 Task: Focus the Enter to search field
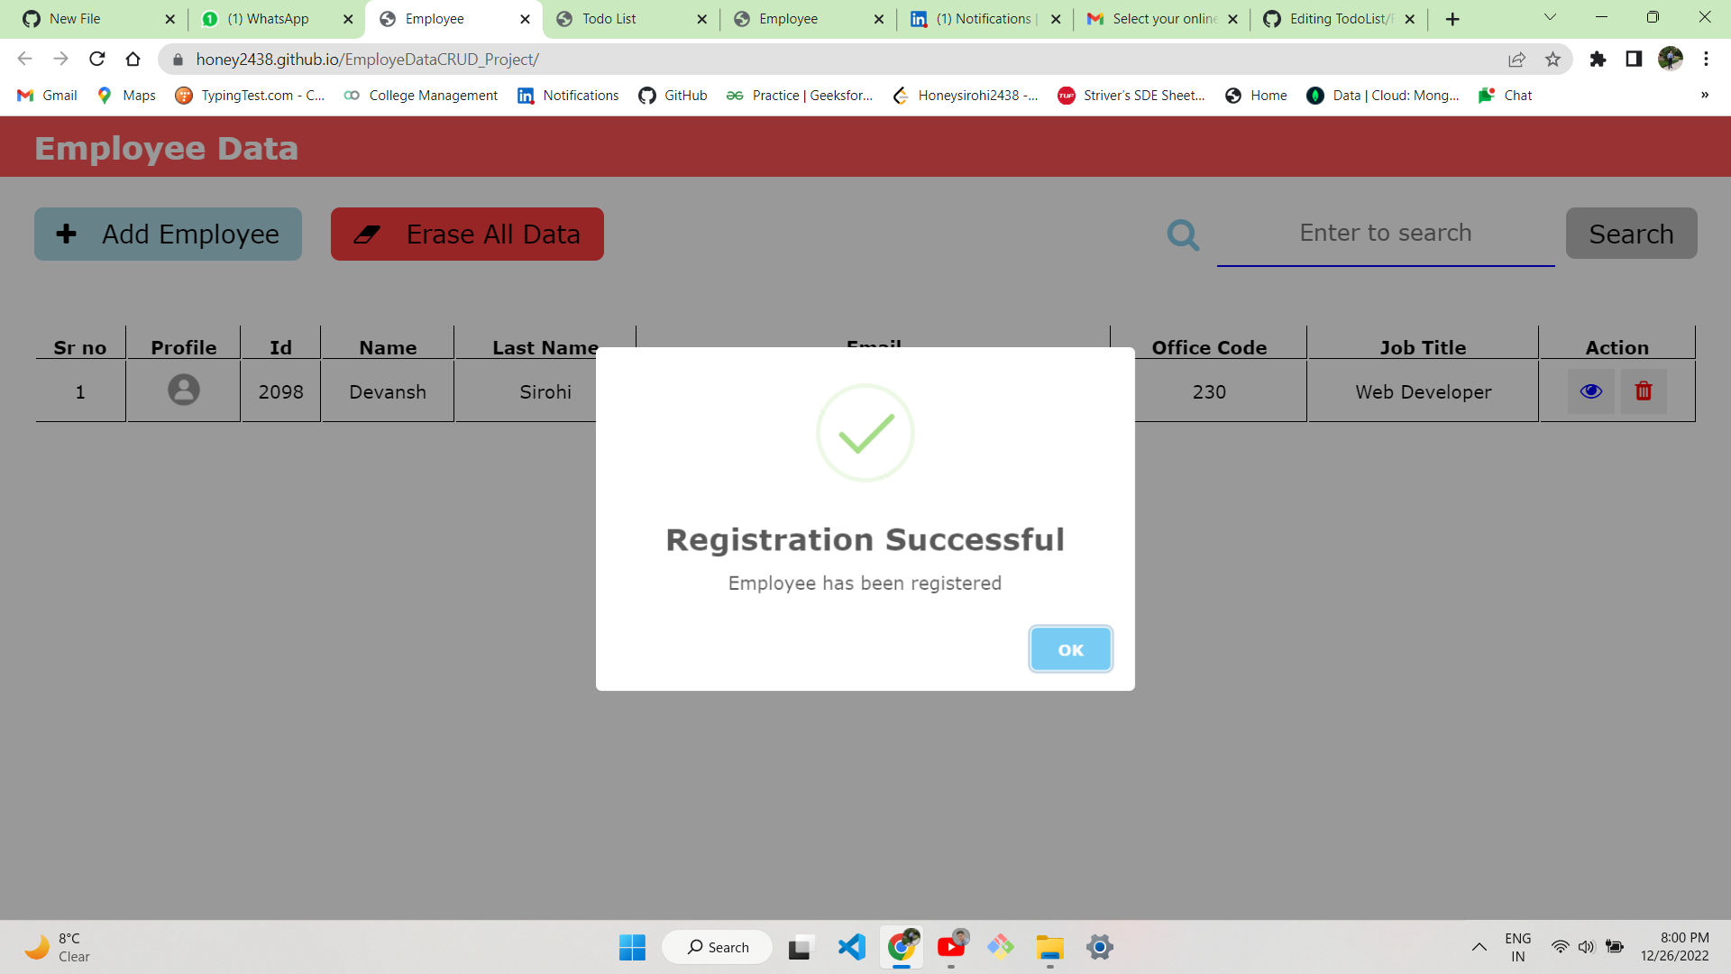[x=1385, y=234]
